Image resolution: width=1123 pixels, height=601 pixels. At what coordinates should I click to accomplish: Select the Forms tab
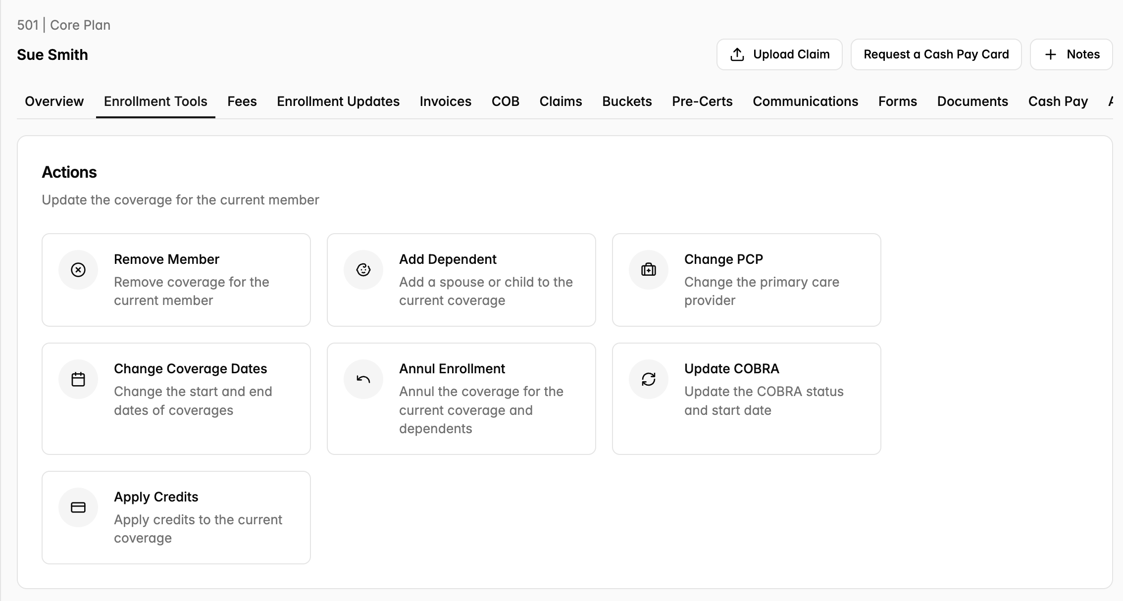pyautogui.click(x=898, y=101)
